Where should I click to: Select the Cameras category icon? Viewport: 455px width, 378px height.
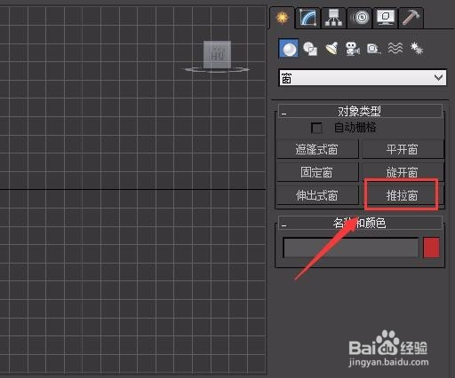click(x=353, y=49)
